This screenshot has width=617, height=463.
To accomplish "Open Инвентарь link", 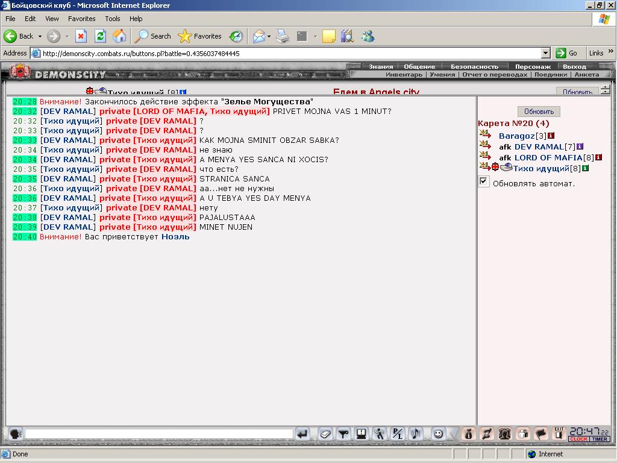I will tap(404, 74).
